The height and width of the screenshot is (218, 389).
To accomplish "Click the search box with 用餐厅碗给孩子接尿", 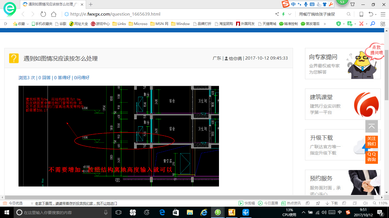I will (321, 14).
